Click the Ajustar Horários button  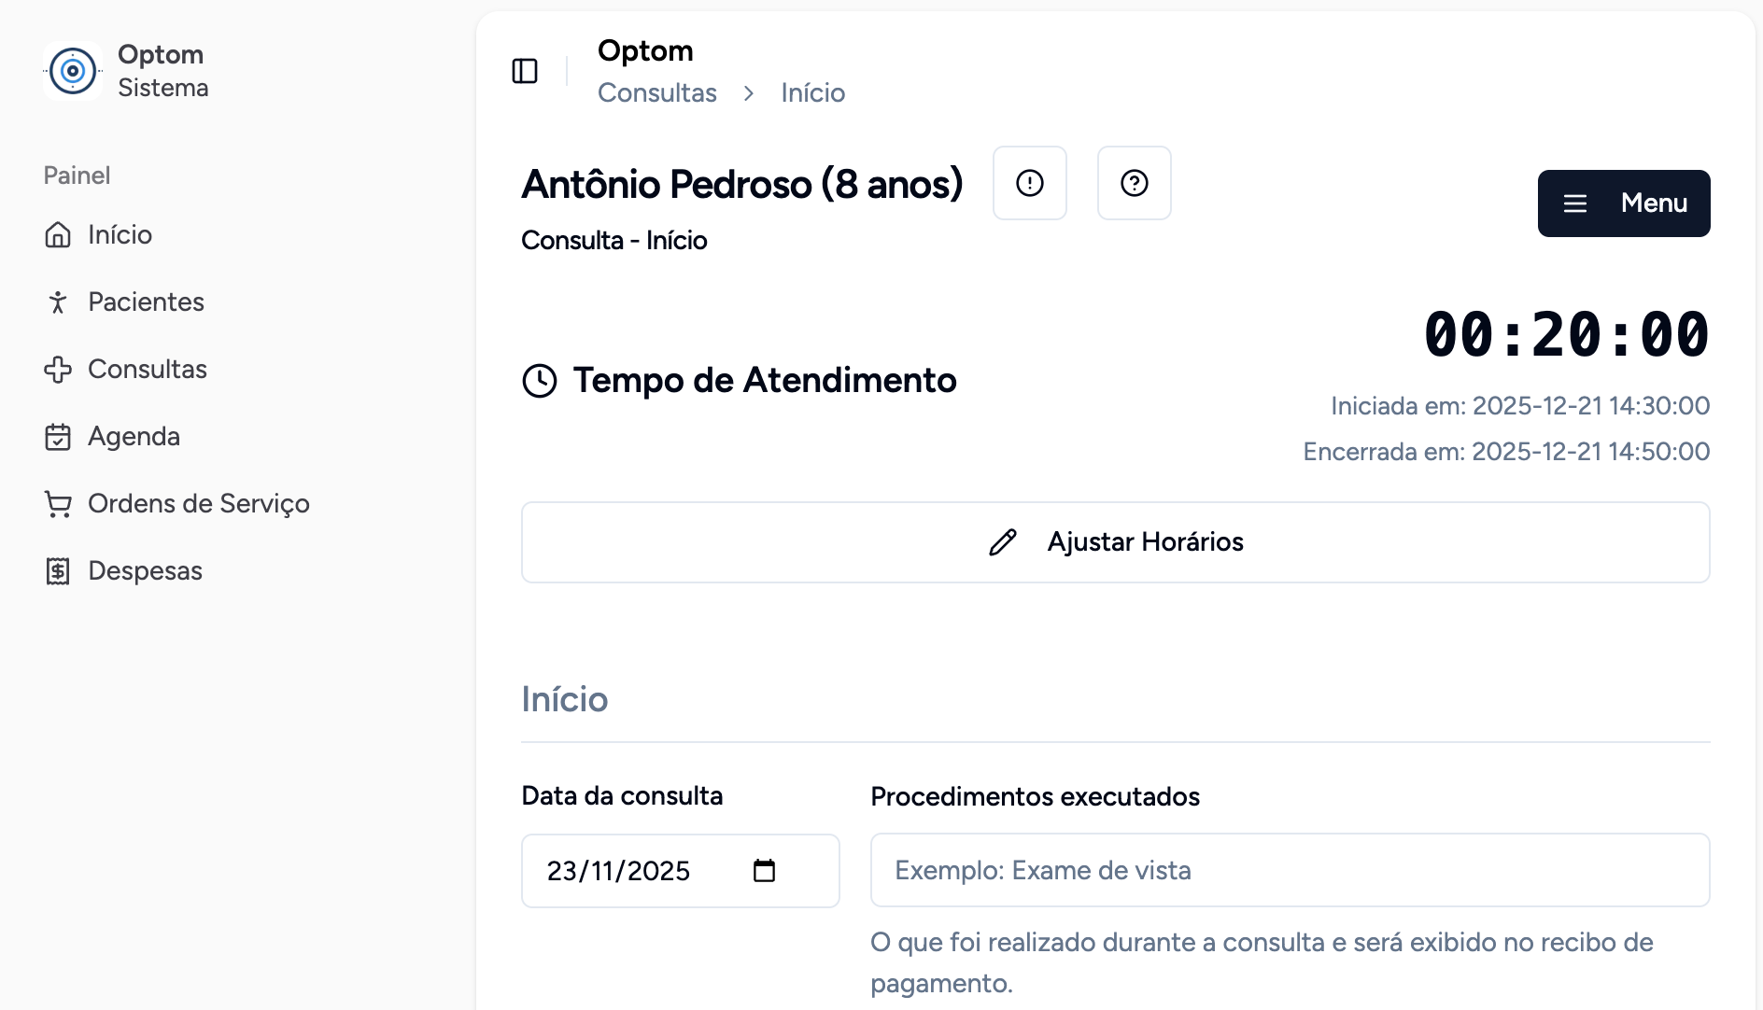pos(1115,542)
